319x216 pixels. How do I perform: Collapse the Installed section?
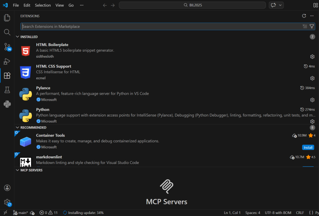click(x=18, y=37)
